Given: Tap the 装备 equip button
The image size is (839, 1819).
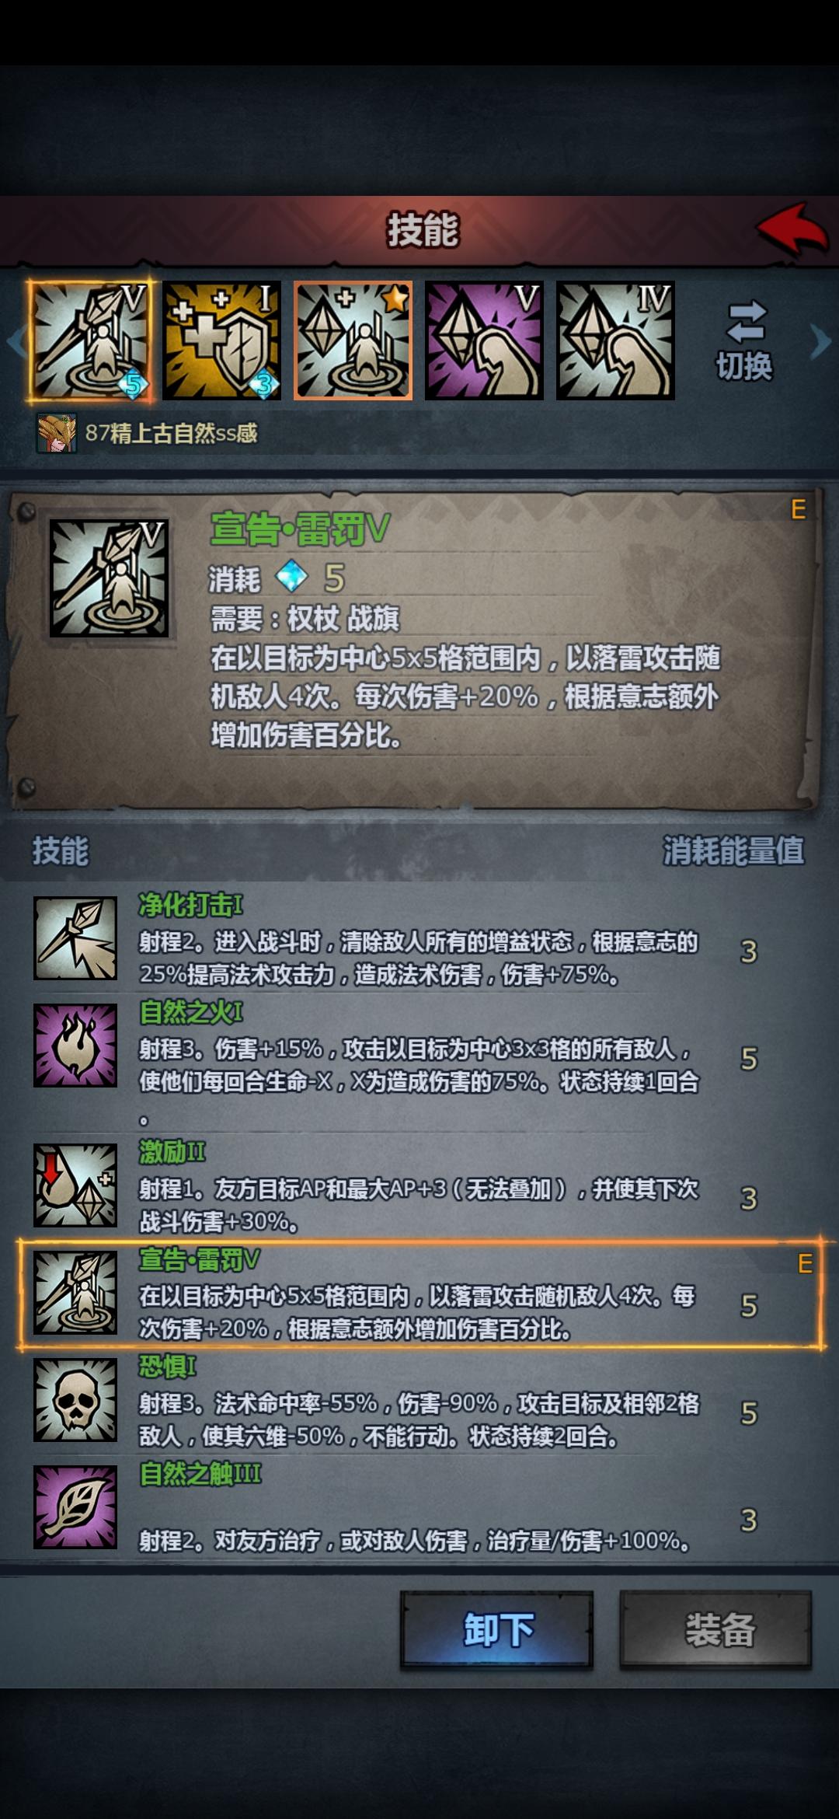Looking at the screenshot, I should (716, 1629).
